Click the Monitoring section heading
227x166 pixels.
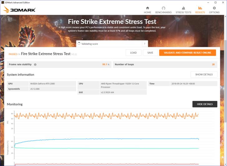15,104
